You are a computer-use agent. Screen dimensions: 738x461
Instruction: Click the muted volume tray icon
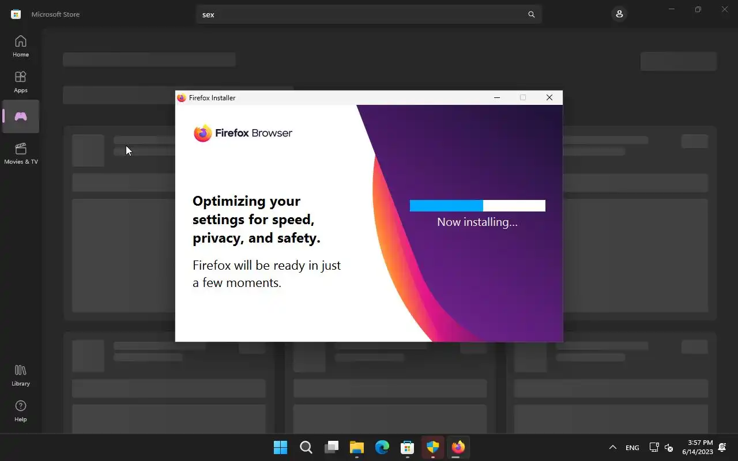(669, 447)
